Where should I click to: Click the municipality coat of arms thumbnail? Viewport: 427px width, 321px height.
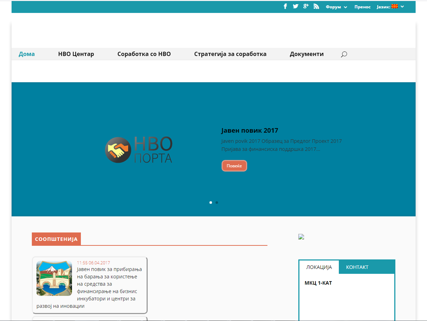[x=54, y=278]
